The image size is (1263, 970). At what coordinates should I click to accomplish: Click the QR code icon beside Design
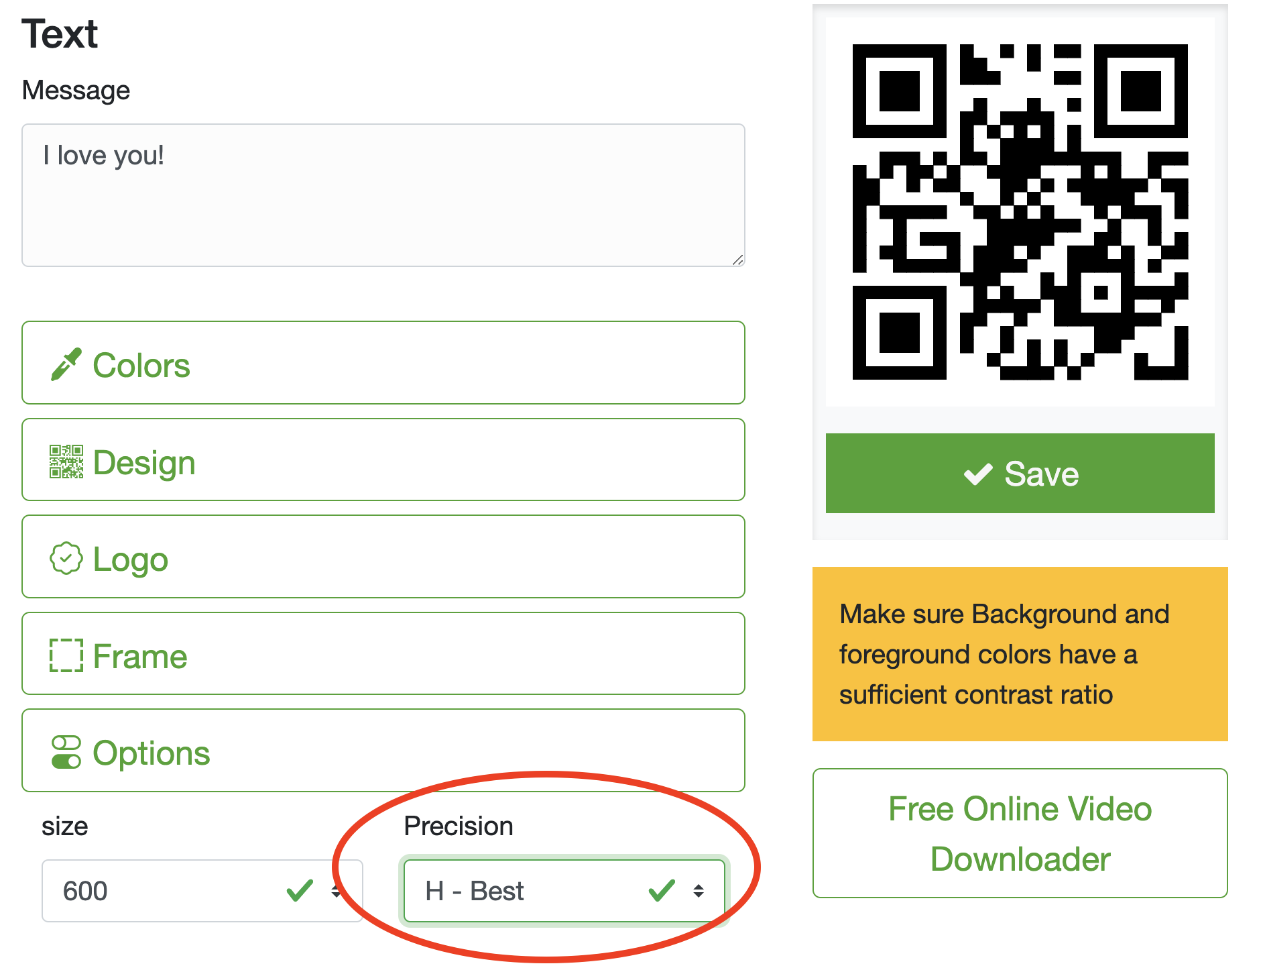click(66, 462)
